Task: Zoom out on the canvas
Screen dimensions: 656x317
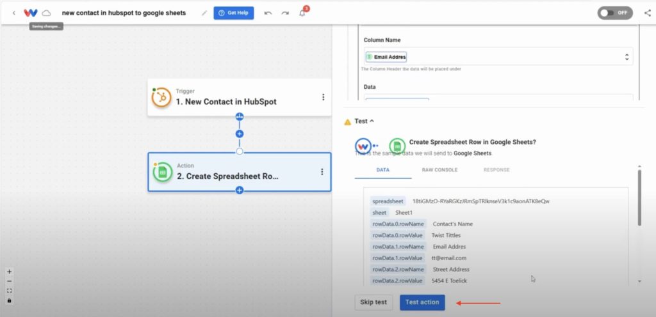Action: [10, 281]
